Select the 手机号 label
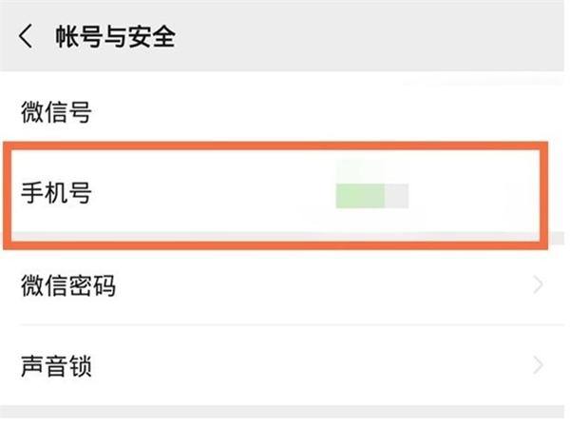Viewport: 570px width, 428px height. [x=56, y=194]
